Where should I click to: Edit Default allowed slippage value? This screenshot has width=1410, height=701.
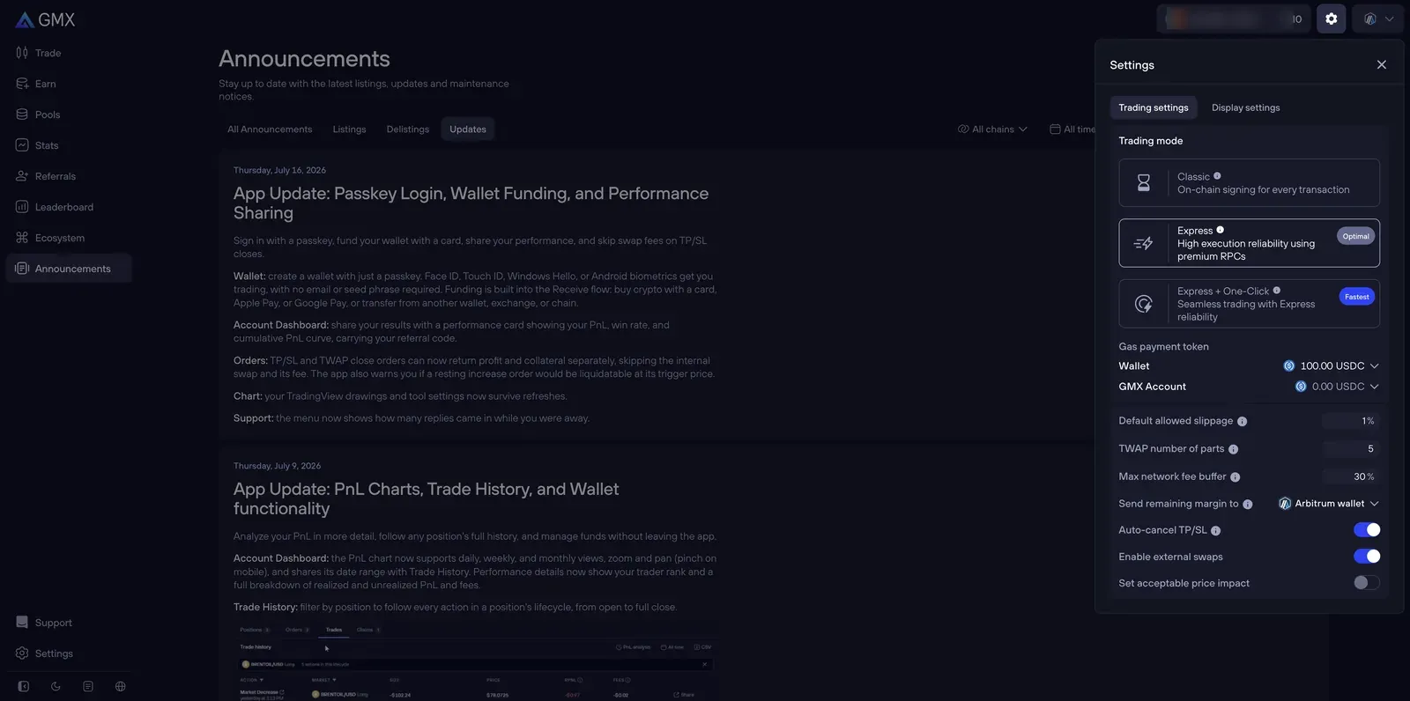point(1350,421)
